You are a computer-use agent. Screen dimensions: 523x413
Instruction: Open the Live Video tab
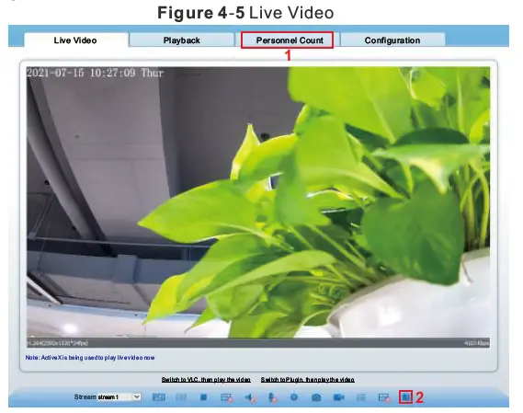75,40
